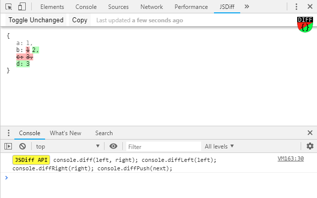
Task: Click the Copy button
Action: pos(80,20)
